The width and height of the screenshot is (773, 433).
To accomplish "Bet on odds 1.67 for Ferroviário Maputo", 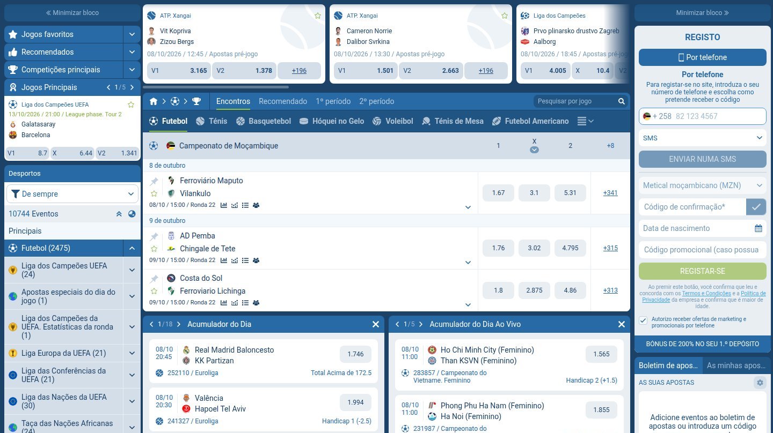I will [498, 193].
